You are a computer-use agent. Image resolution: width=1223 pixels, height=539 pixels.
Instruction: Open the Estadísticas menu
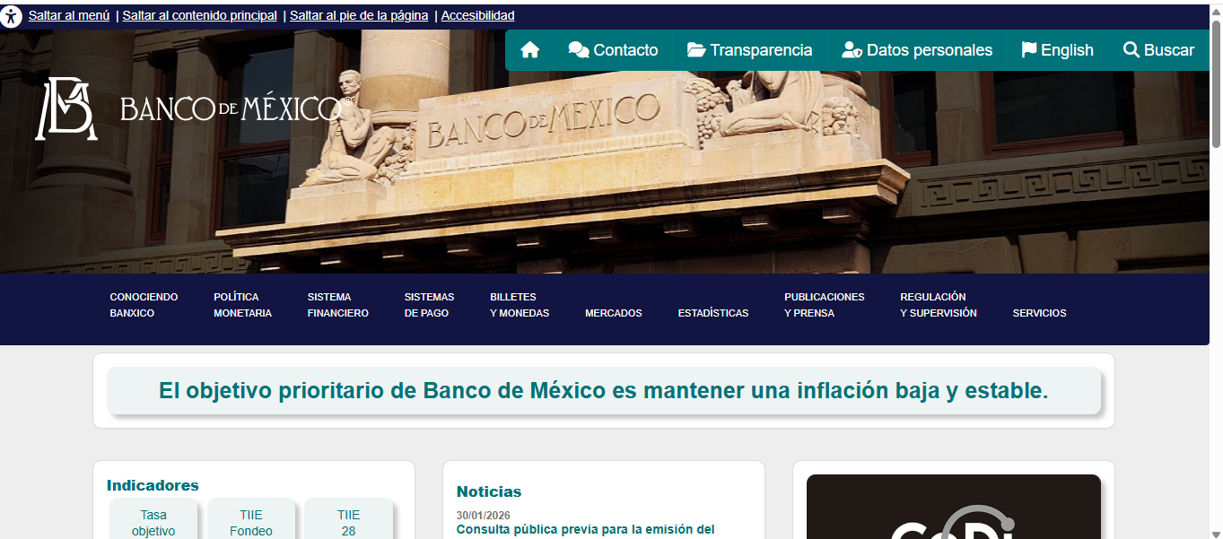point(713,313)
